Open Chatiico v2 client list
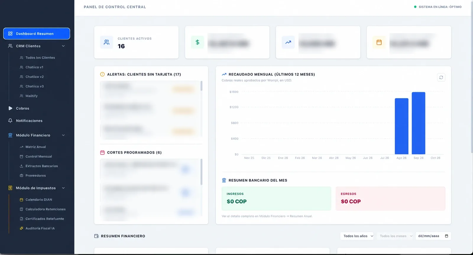Screen dimensions: 473x255 [35, 77]
